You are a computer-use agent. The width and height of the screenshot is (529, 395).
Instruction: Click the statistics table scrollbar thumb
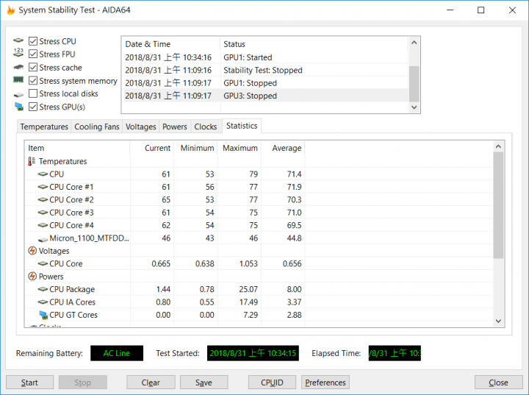coord(498,205)
